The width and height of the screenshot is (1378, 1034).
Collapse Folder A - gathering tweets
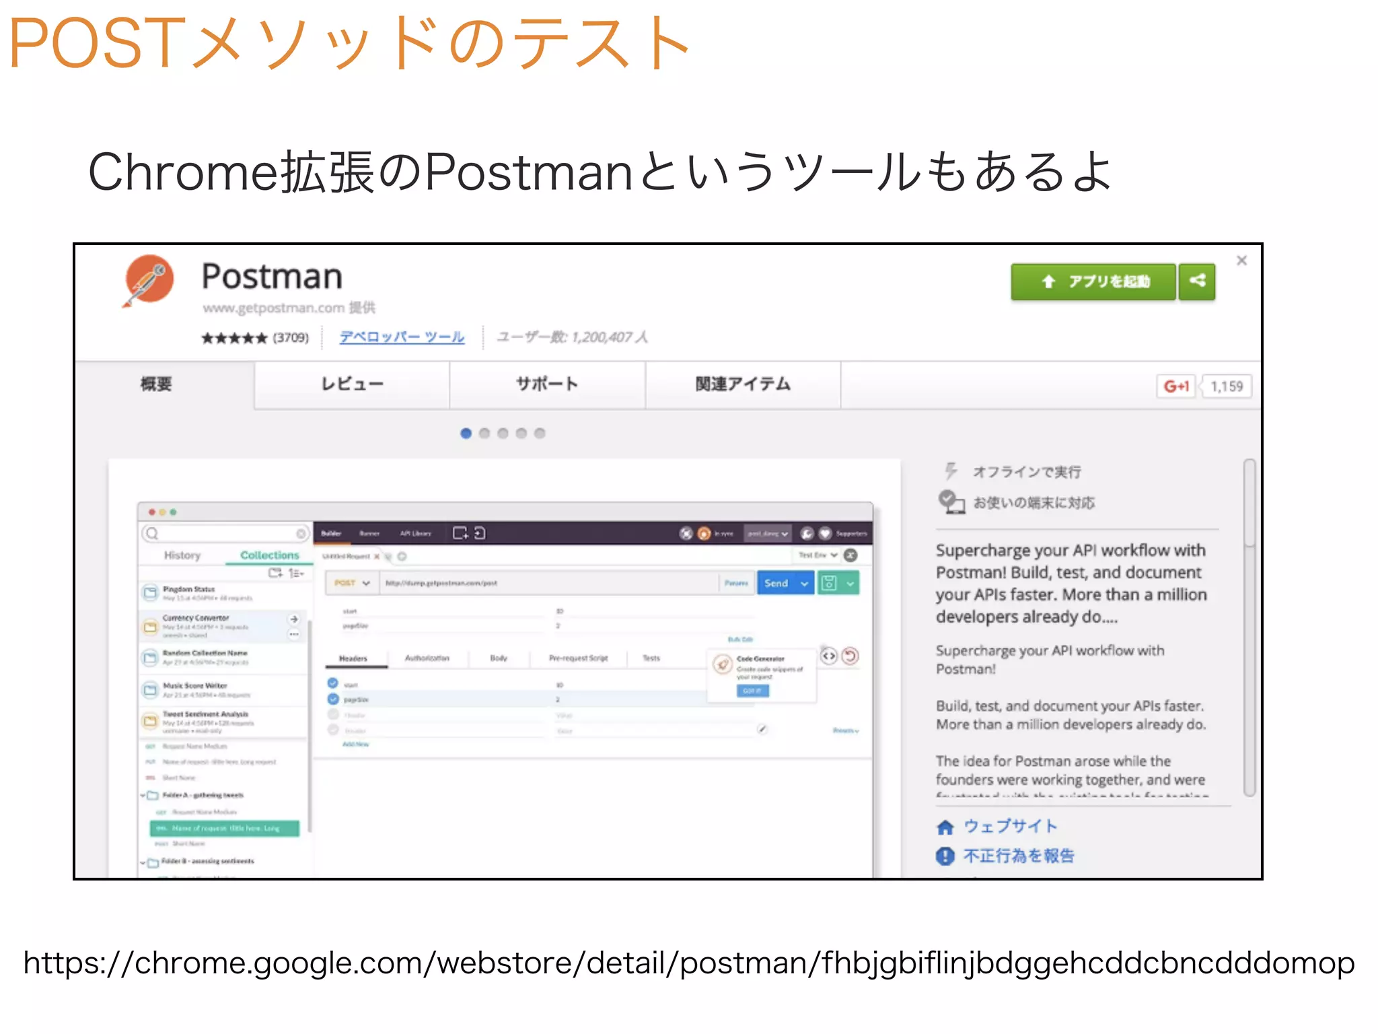click(143, 795)
